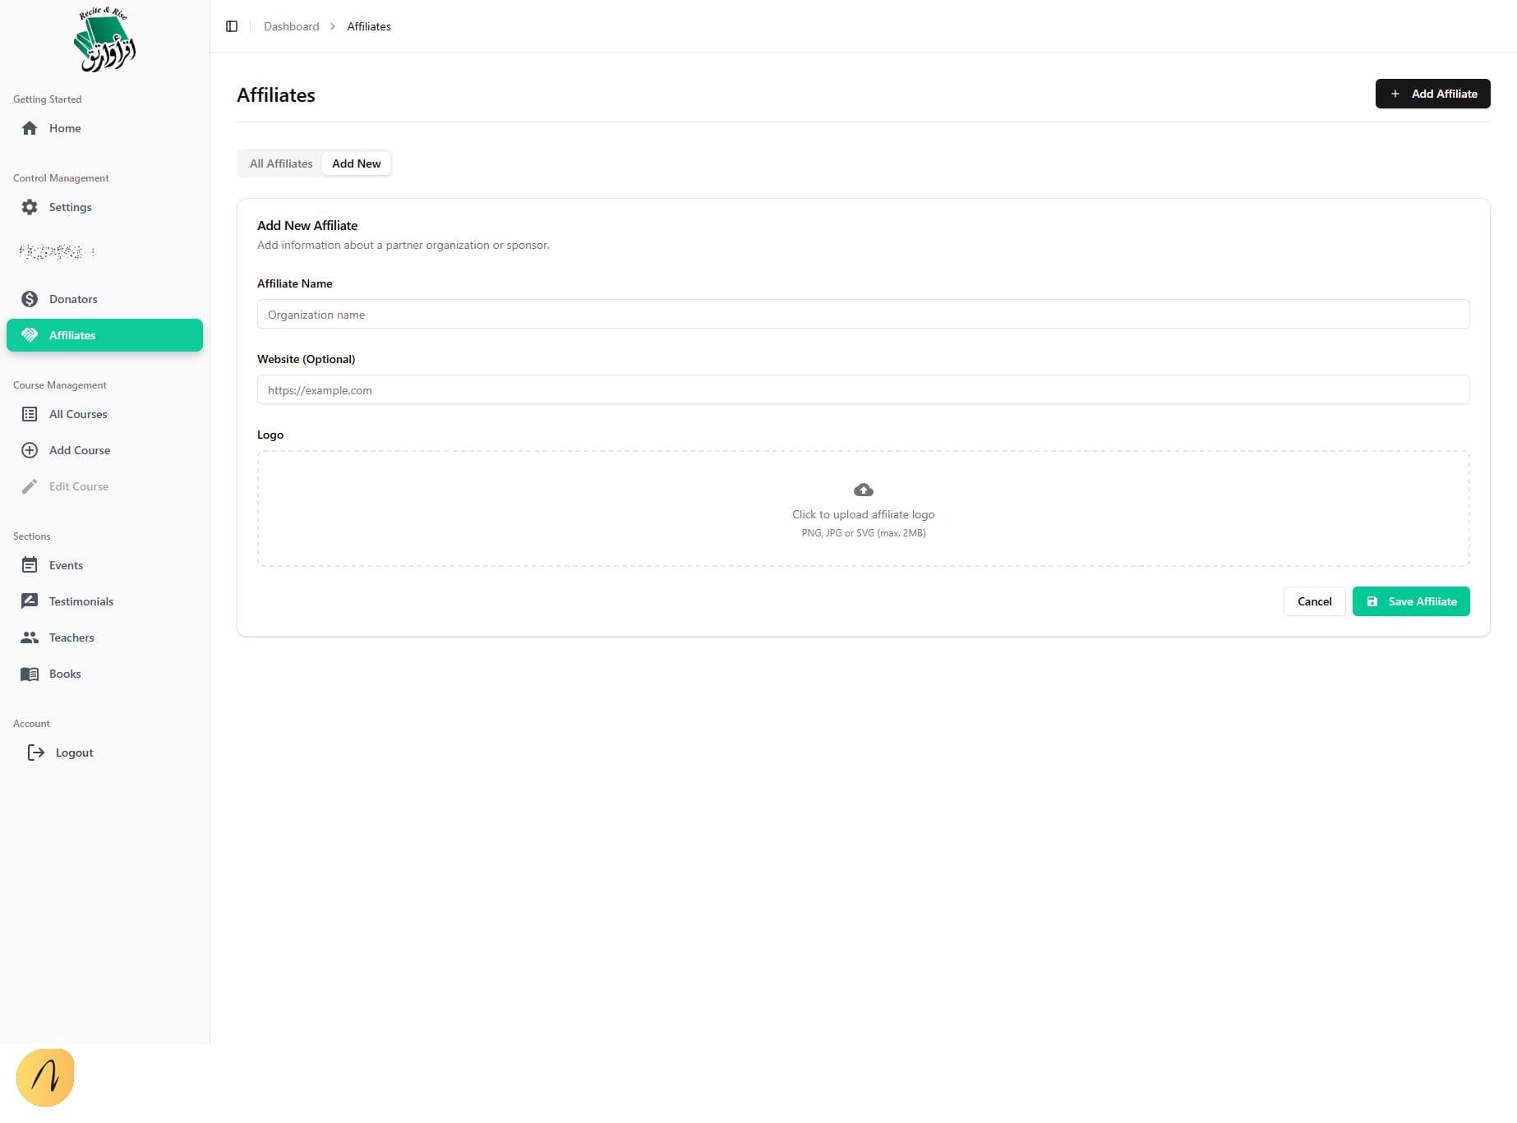The width and height of the screenshot is (1517, 1123).
Task: Click the logo upload drop area
Action: (863, 509)
